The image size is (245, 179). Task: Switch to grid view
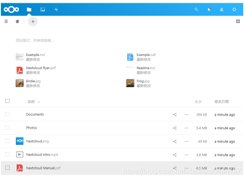click(238, 21)
